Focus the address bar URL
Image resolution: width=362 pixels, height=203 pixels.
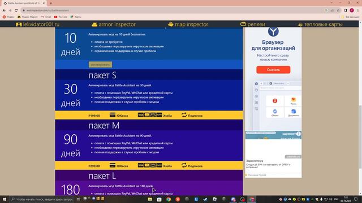point(48,10)
